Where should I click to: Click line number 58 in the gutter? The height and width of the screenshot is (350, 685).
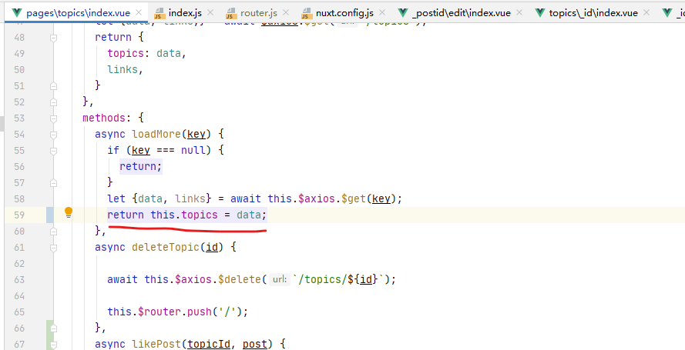19,198
